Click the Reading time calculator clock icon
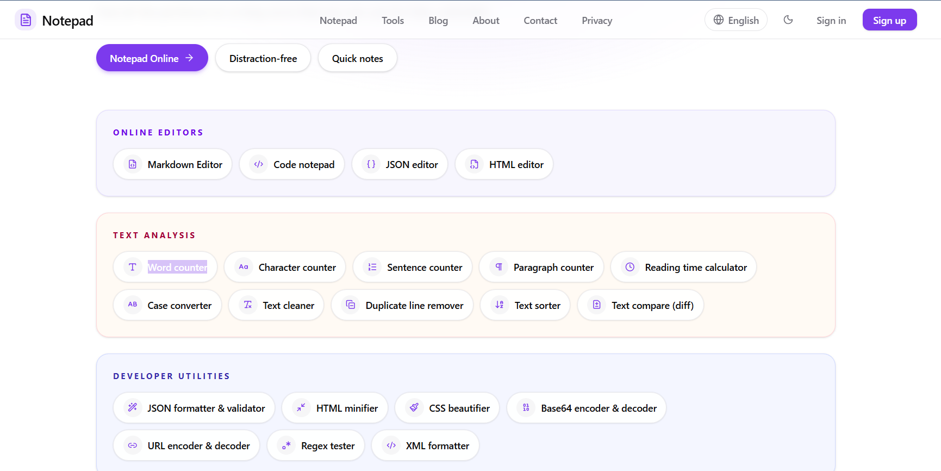 click(630, 267)
